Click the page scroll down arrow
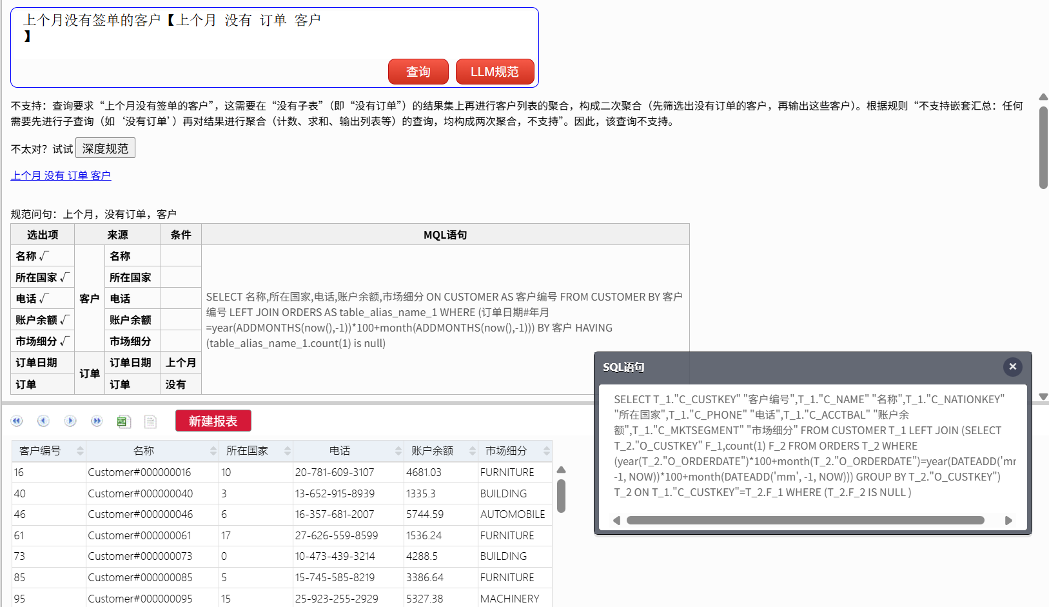The width and height of the screenshot is (1049, 607). (x=1043, y=397)
